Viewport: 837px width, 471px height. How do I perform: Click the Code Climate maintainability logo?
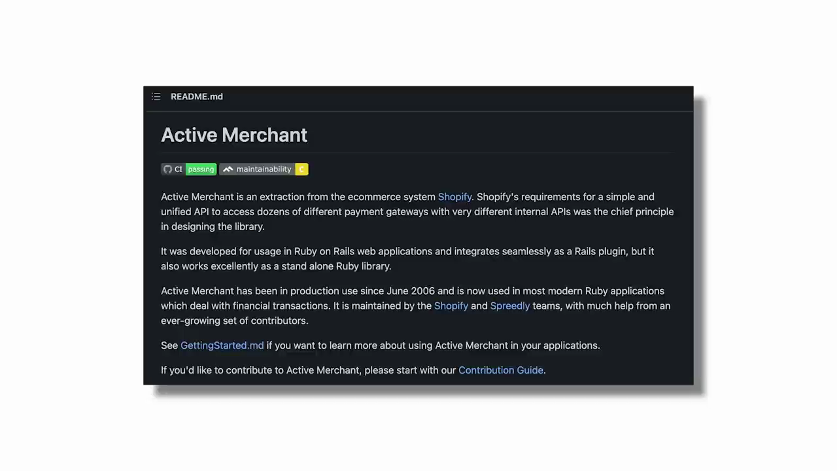point(228,169)
